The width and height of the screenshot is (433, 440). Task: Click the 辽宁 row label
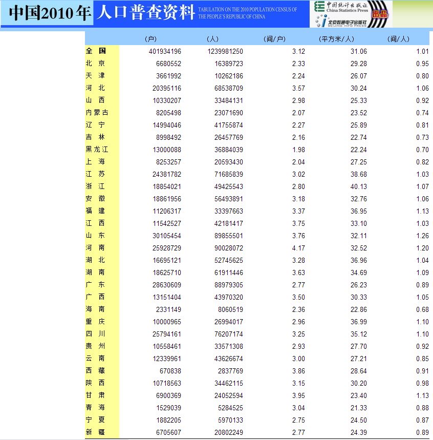pos(95,124)
